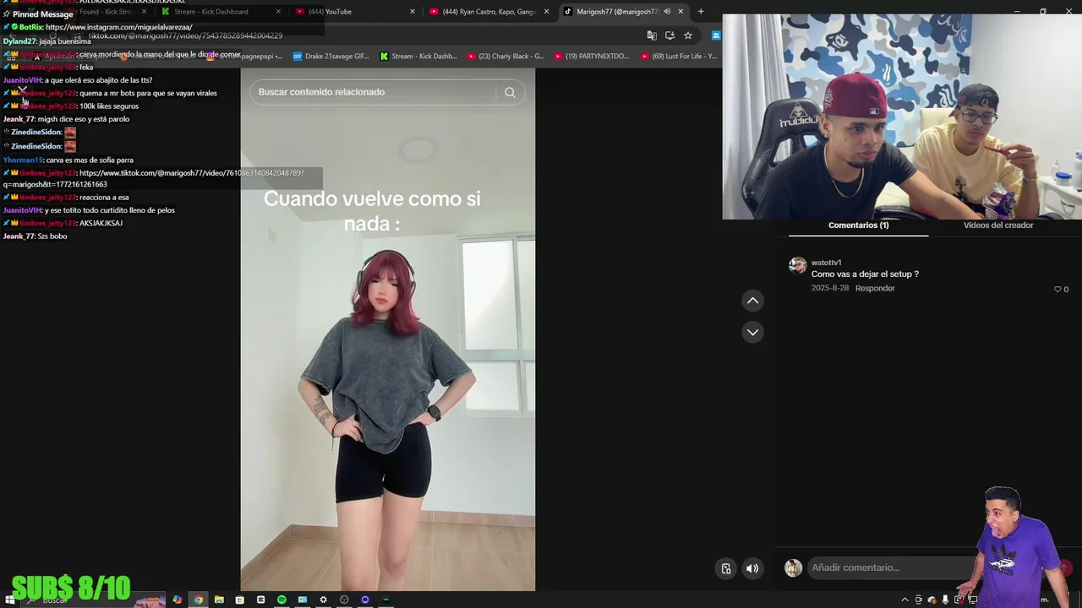Screen dimensions: 1082x608
Task: Go to next video with down arrow
Action: tap(752, 332)
